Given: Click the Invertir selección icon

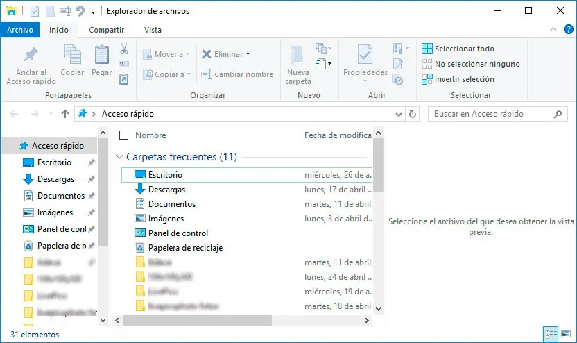Looking at the screenshot, I should click(427, 79).
